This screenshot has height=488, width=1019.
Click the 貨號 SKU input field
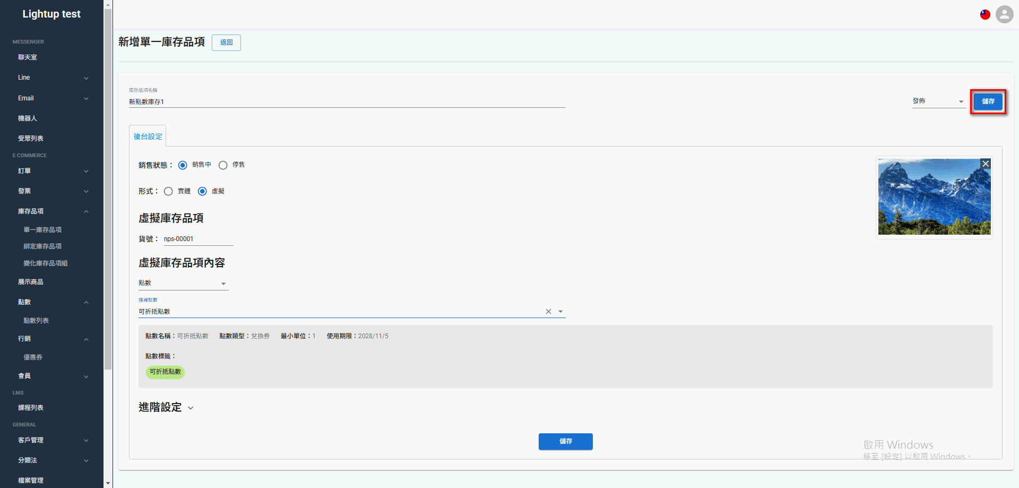coord(198,239)
